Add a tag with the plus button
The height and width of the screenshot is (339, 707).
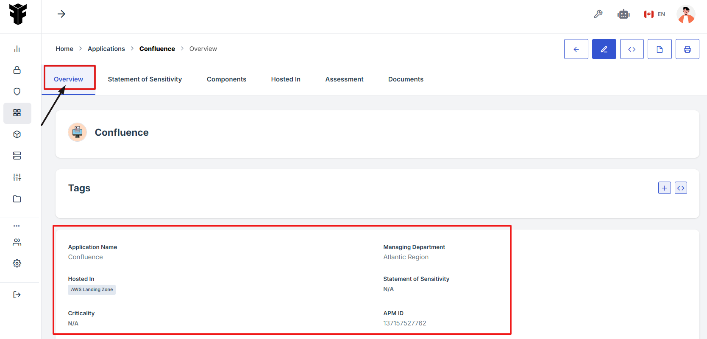click(x=664, y=188)
